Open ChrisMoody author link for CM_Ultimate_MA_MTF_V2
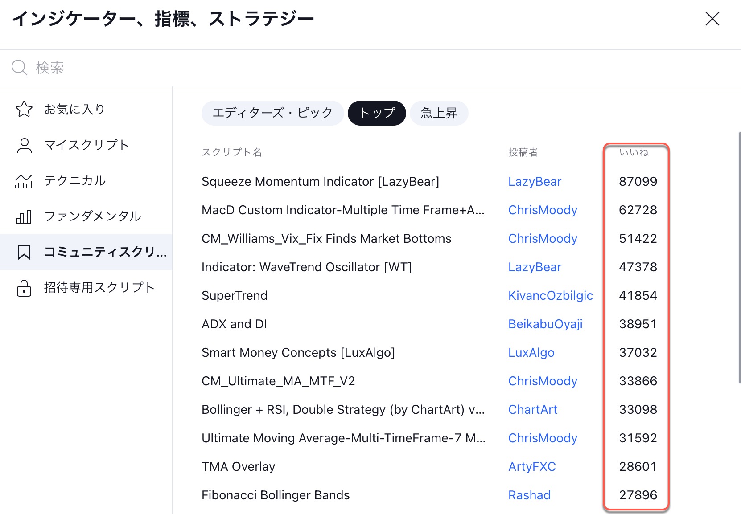Screen dimensions: 741x514 [x=543, y=381]
